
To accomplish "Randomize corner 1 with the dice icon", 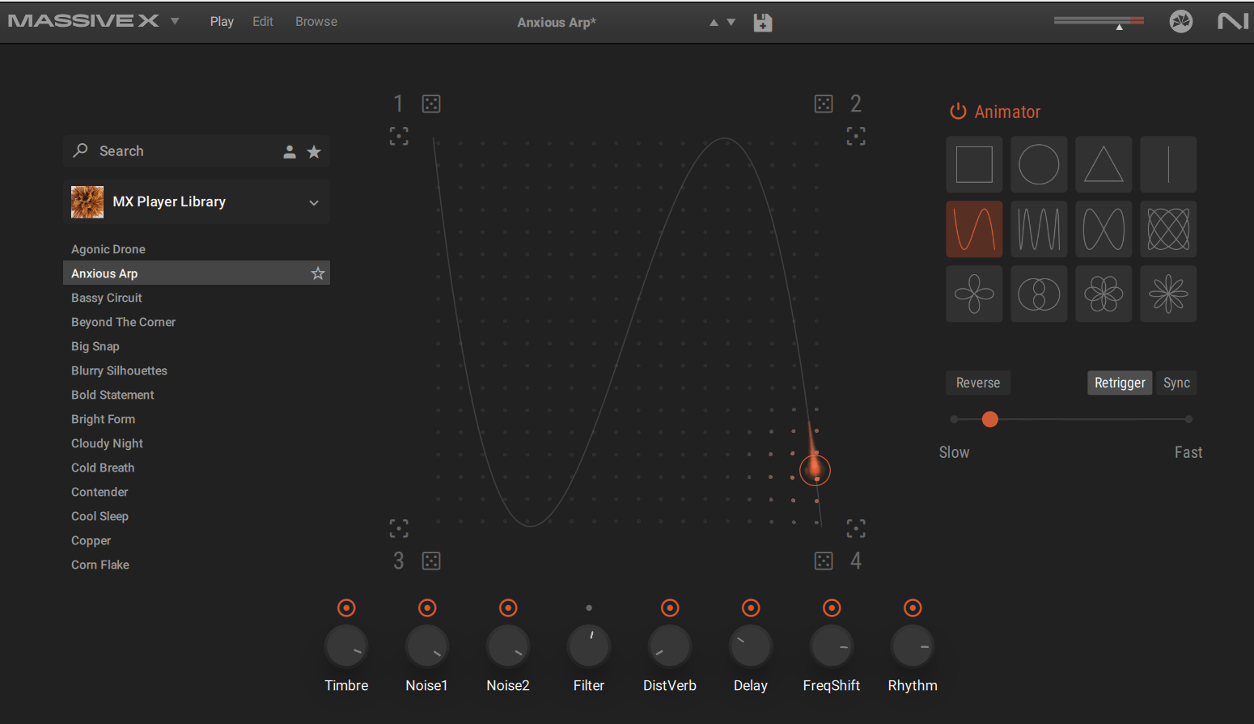I will coord(431,104).
